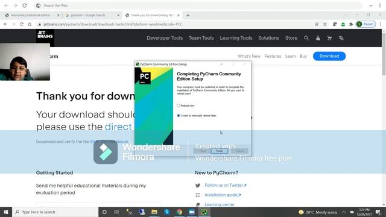Open the Developer Tools menu
This screenshot has width=386, height=217.
click(165, 38)
